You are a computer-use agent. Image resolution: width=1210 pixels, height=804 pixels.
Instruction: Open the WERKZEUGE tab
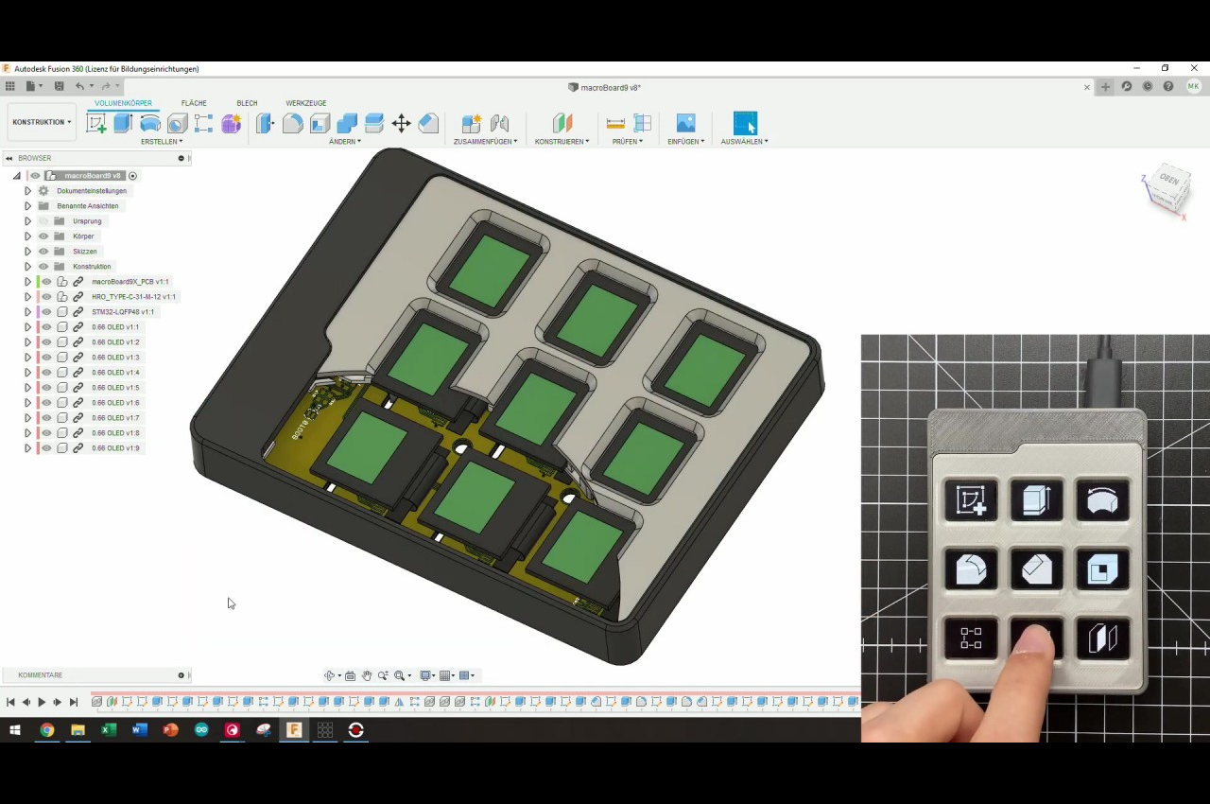(x=305, y=103)
